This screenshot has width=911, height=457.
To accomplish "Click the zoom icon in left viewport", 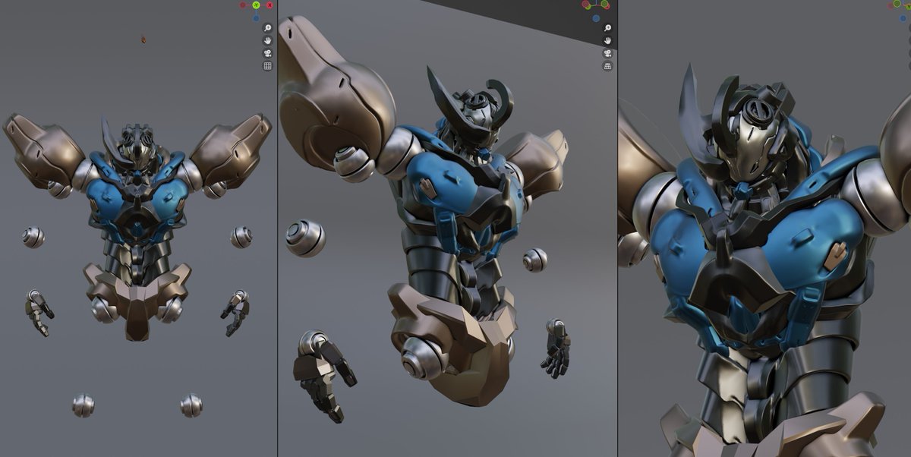I will [267, 28].
